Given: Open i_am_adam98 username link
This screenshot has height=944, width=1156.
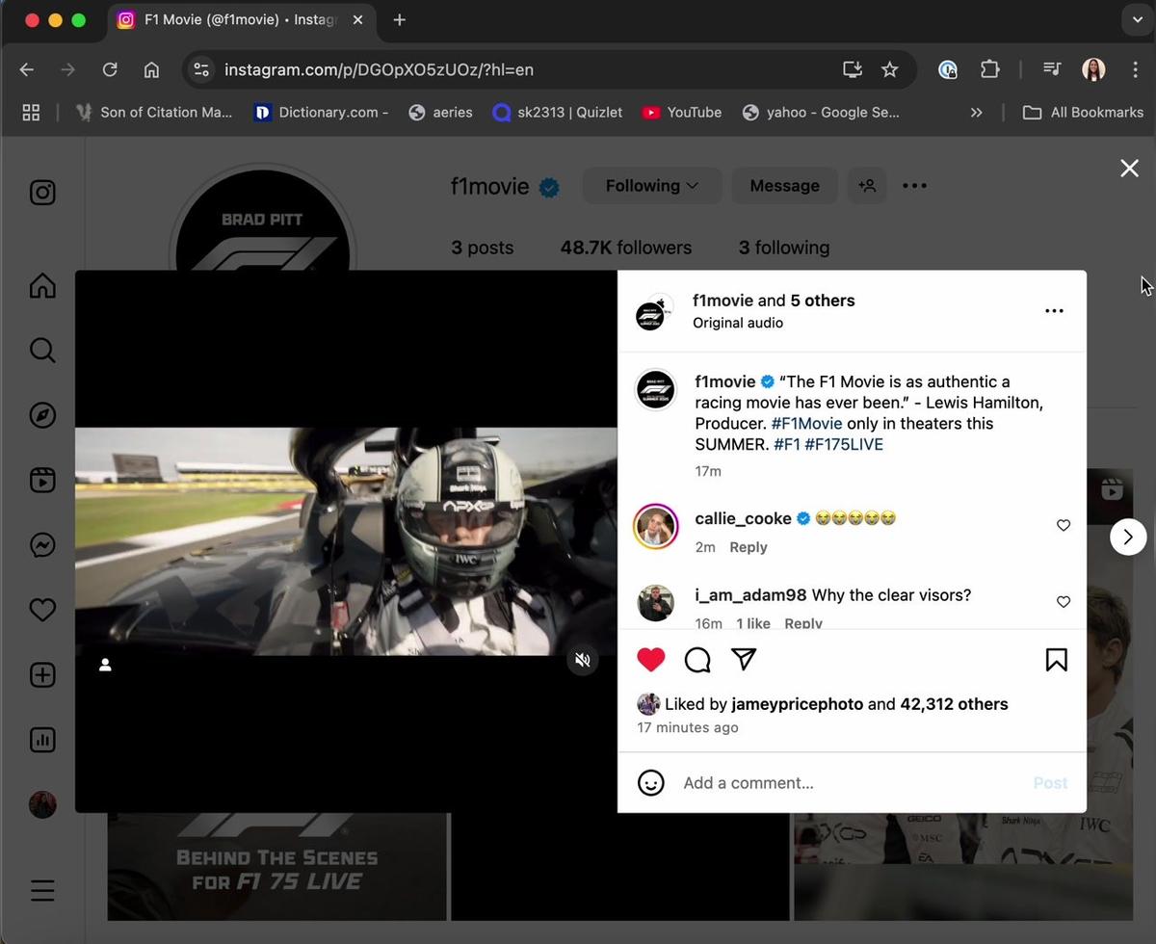Looking at the screenshot, I should point(750,595).
